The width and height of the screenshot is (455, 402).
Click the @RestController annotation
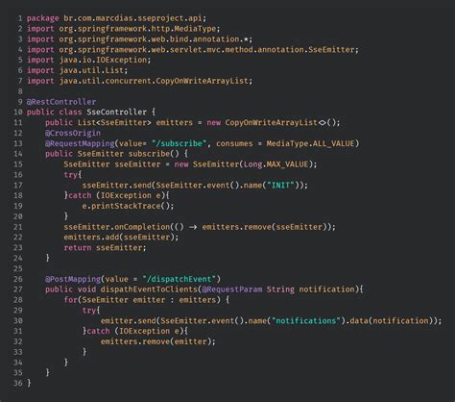[61, 102]
